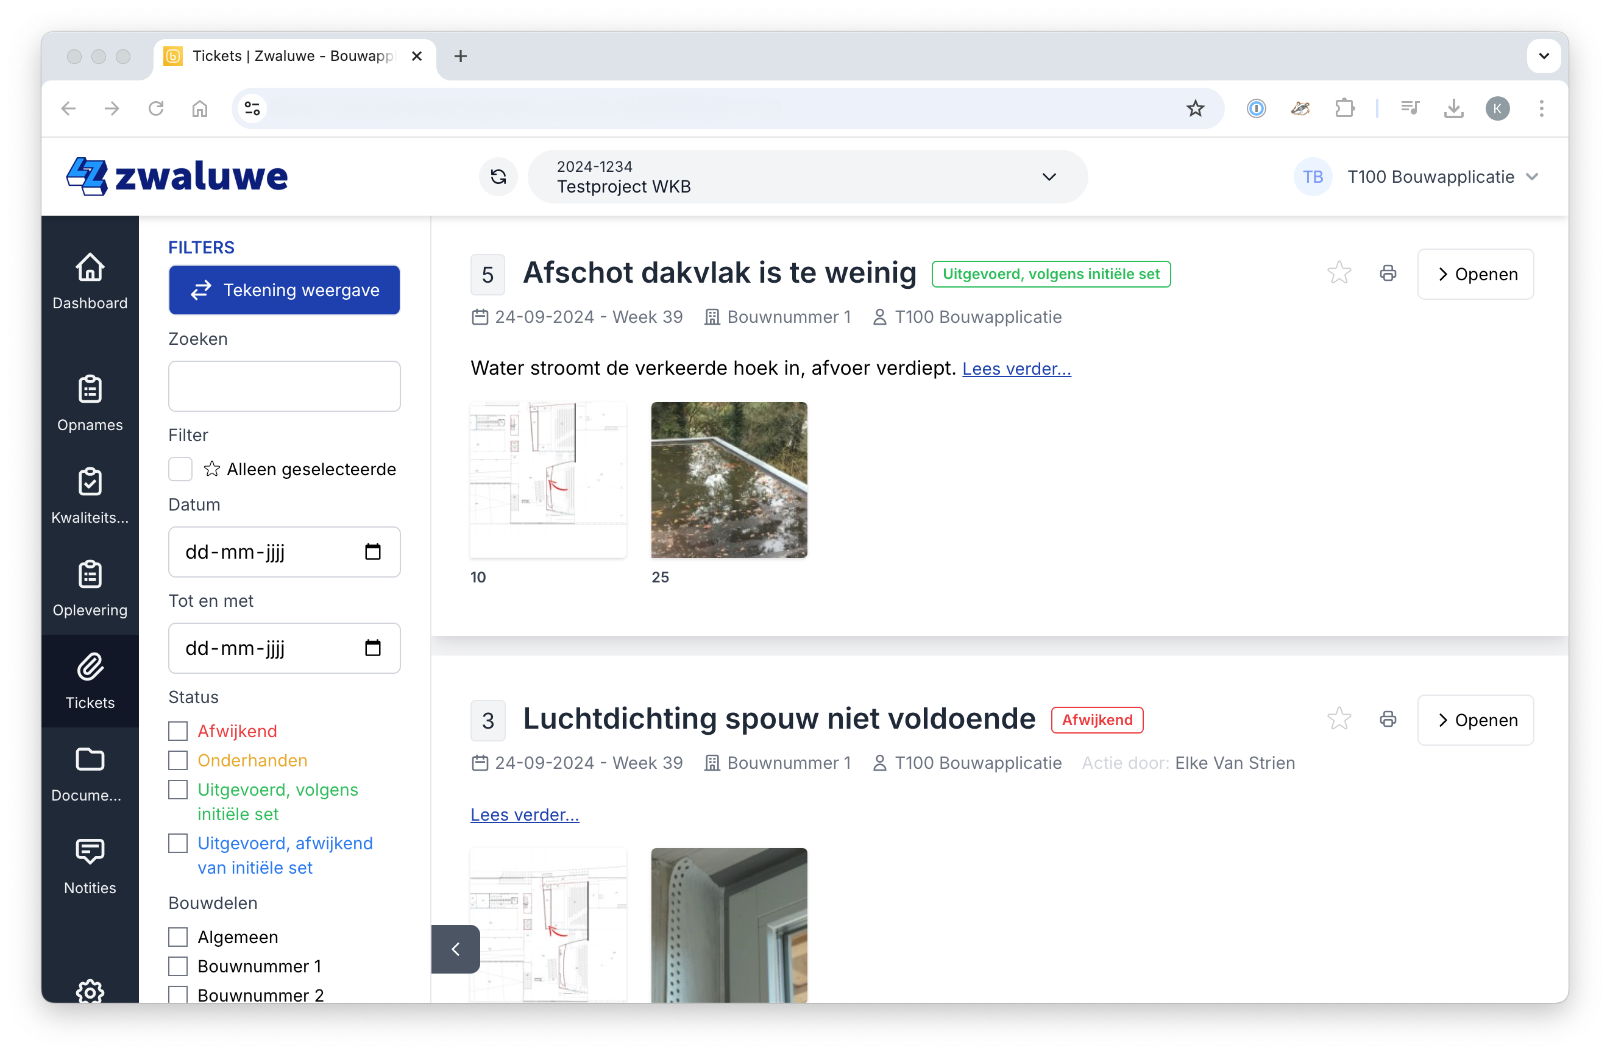Open calendar picker in Tot en met field
The image size is (1610, 1054).
(x=373, y=648)
